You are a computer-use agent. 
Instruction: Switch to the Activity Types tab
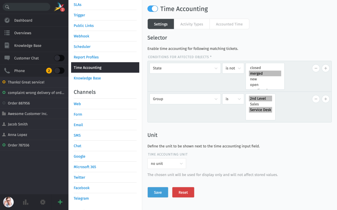tap(192, 24)
